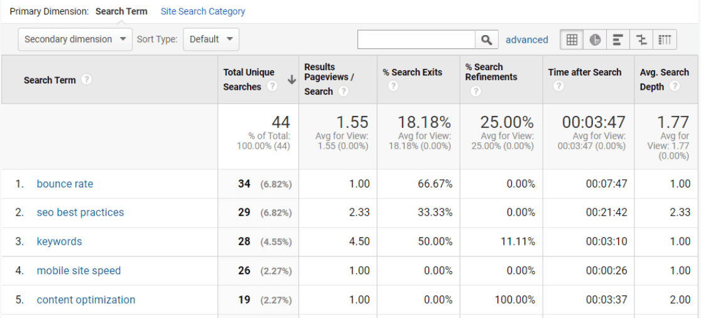
Task: Click the descending sort arrow on Total Unique Searches
Action: point(291,80)
